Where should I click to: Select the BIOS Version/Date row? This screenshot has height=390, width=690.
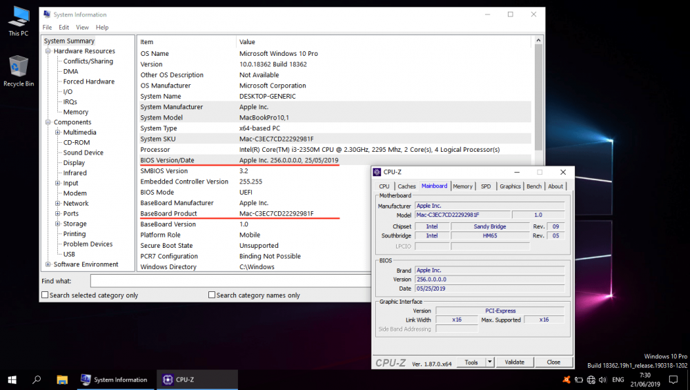(335, 160)
